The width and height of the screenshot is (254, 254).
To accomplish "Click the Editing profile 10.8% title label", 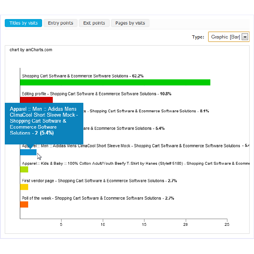I will [x=96, y=94].
